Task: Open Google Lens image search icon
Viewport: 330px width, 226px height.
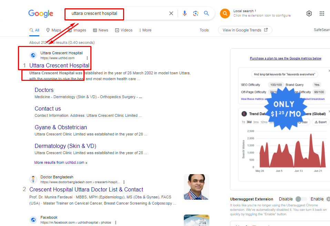Action: tap(196, 13)
